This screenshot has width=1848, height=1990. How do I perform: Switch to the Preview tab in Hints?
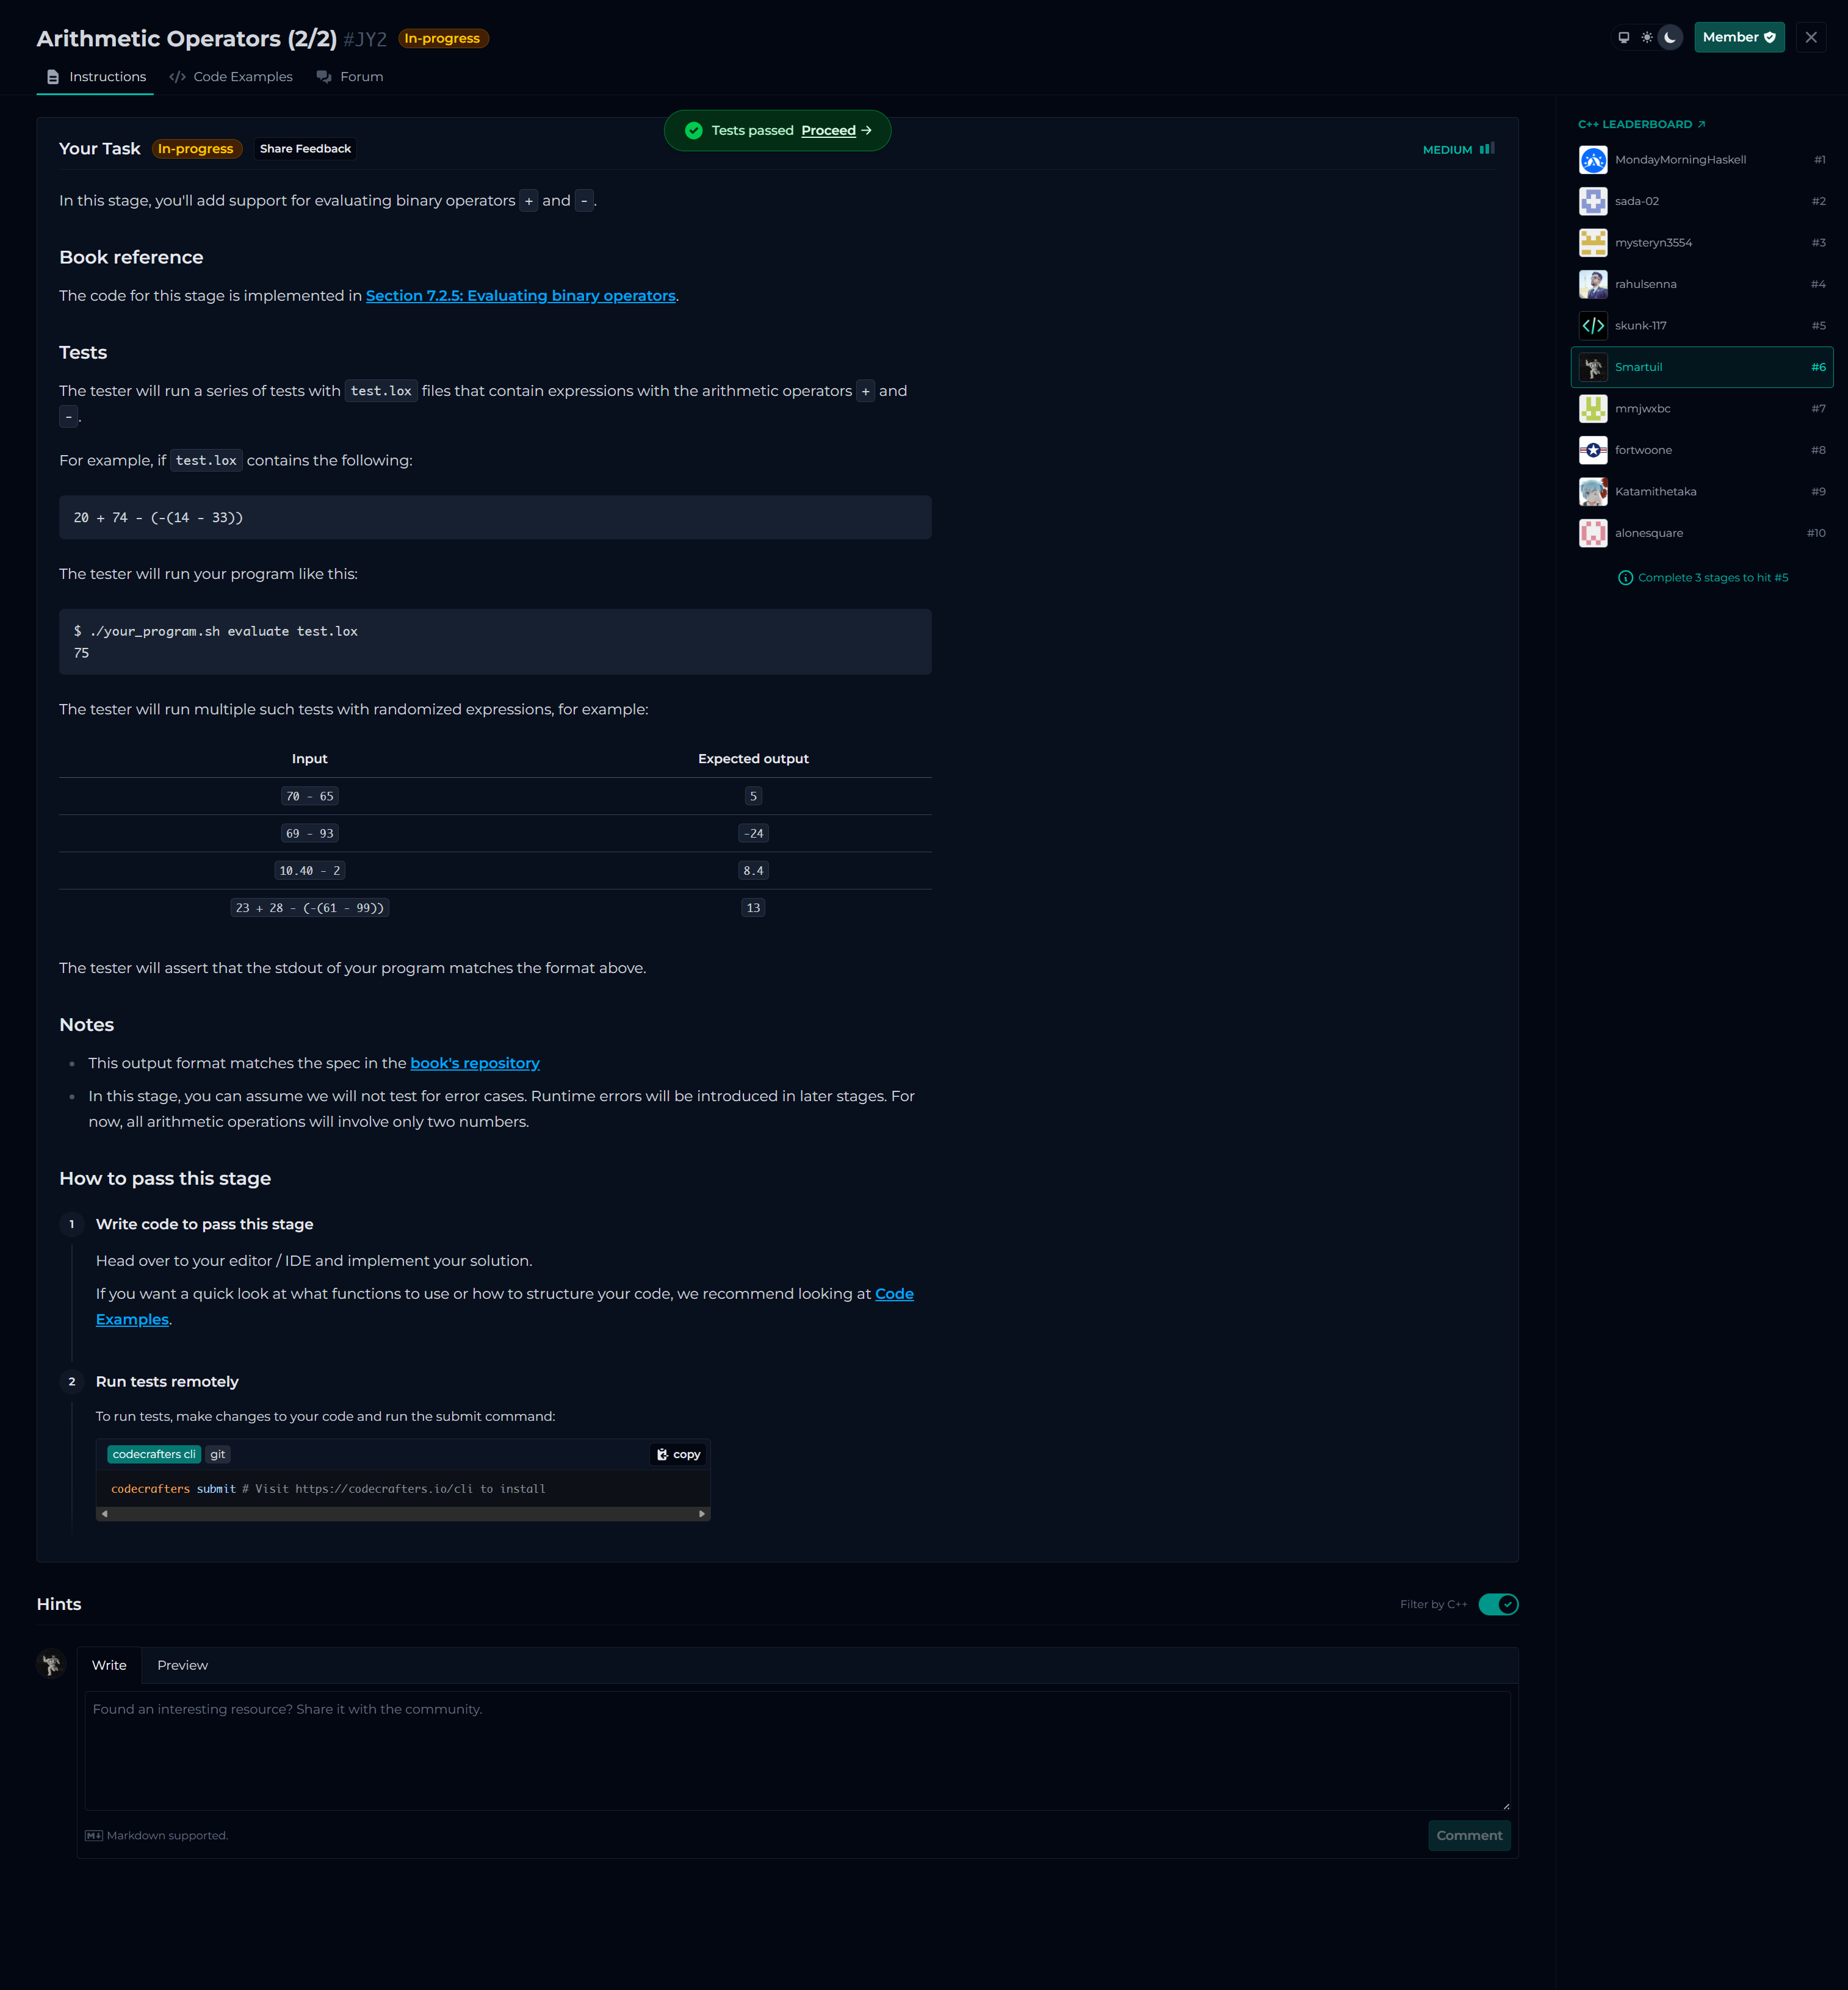point(182,1665)
